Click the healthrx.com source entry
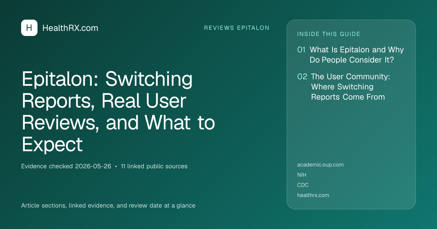The image size is (437, 229). [313, 195]
